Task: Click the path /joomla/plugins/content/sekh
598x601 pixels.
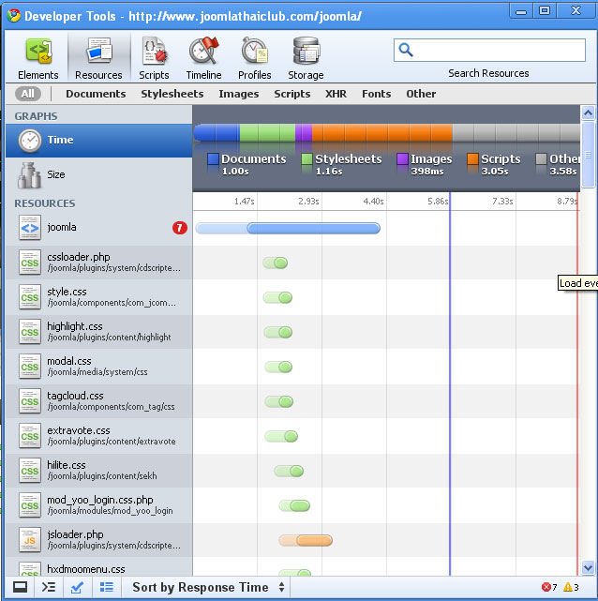Action: click(x=102, y=476)
